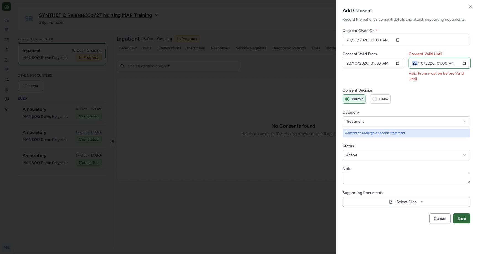This screenshot has width=477, height=254.
Task: Cancel adding the consent
Action: 440,218
